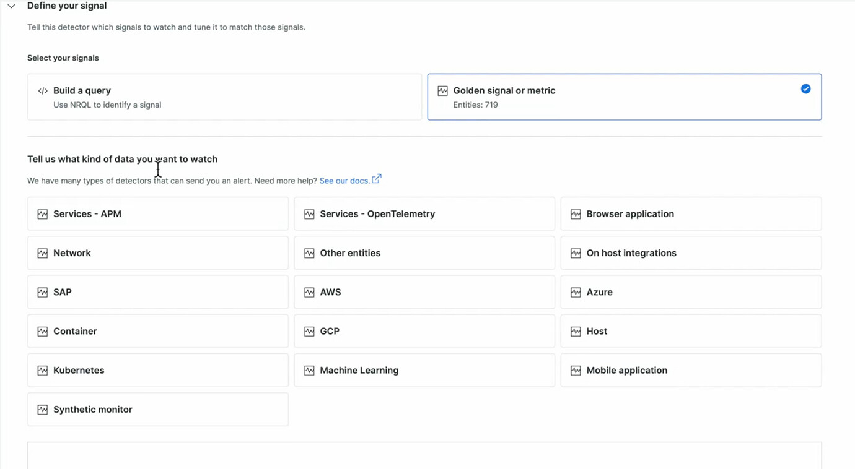Deselect the Golden signal or metric option
Viewport: 855px width, 469px height.
(x=624, y=97)
